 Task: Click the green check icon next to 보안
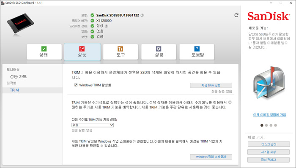point(92,37)
